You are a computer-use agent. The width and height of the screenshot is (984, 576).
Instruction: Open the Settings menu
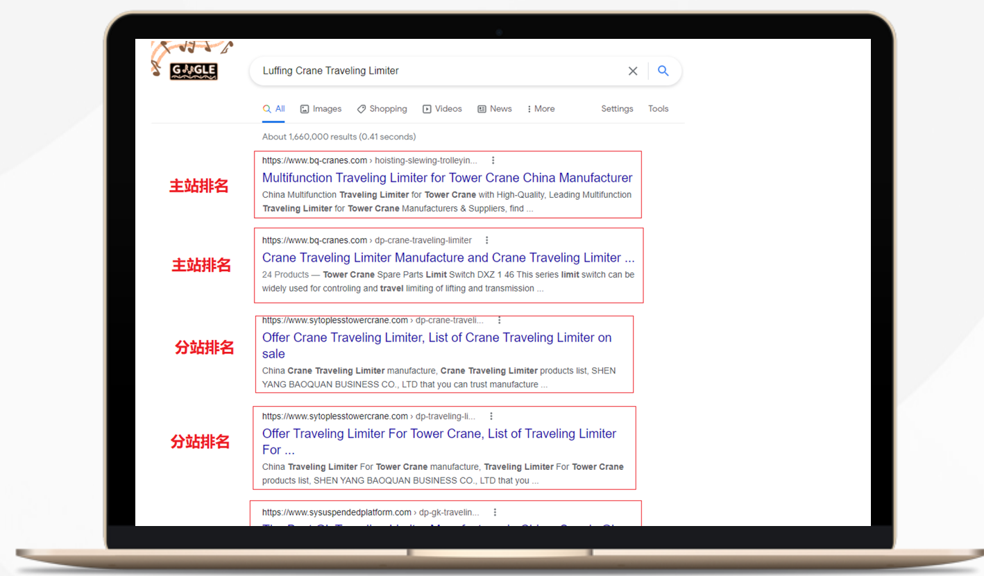pos(617,109)
